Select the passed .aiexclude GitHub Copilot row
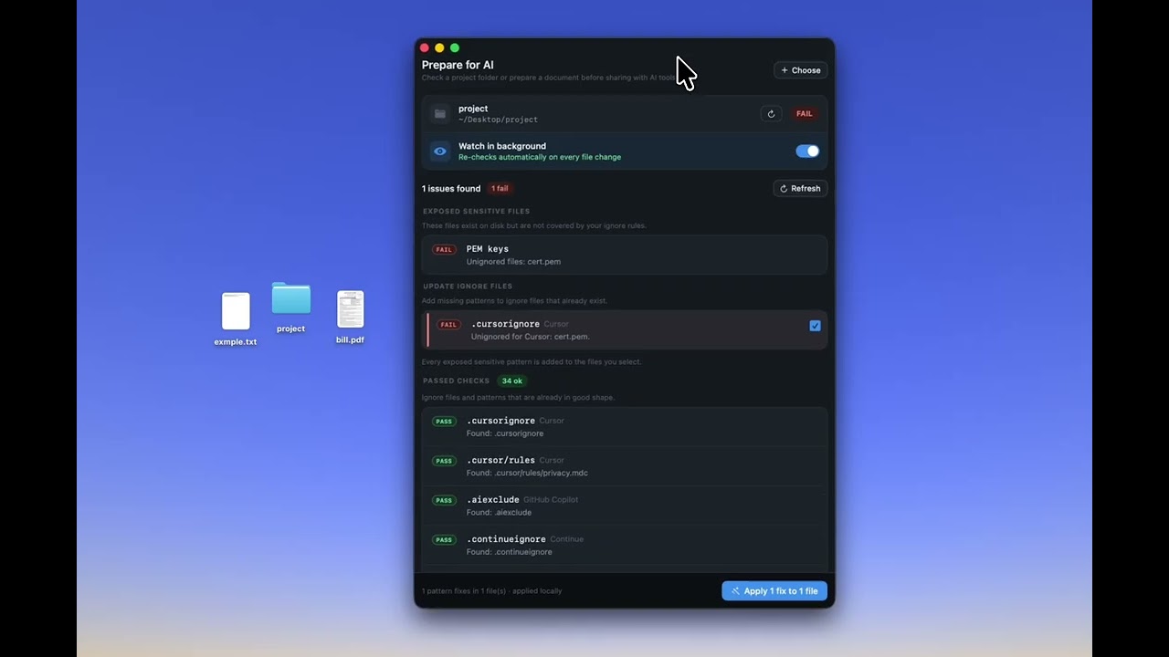 pyautogui.click(x=625, y=506)
